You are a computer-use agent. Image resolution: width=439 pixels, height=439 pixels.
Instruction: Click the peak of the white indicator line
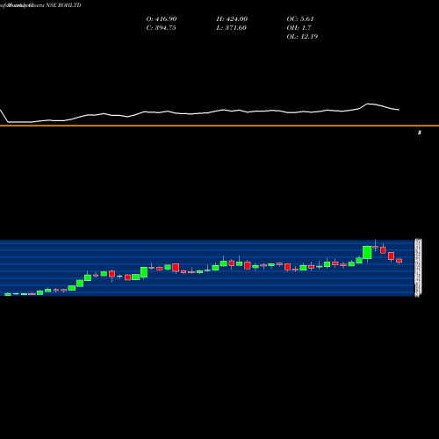368,104
